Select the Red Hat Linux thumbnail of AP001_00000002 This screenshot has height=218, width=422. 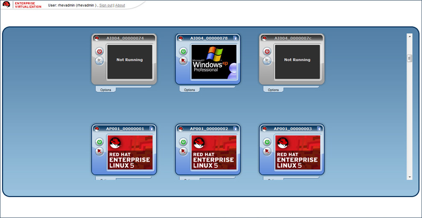214,152
